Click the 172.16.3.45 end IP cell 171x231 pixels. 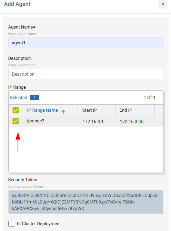click(x=132, y=122)
